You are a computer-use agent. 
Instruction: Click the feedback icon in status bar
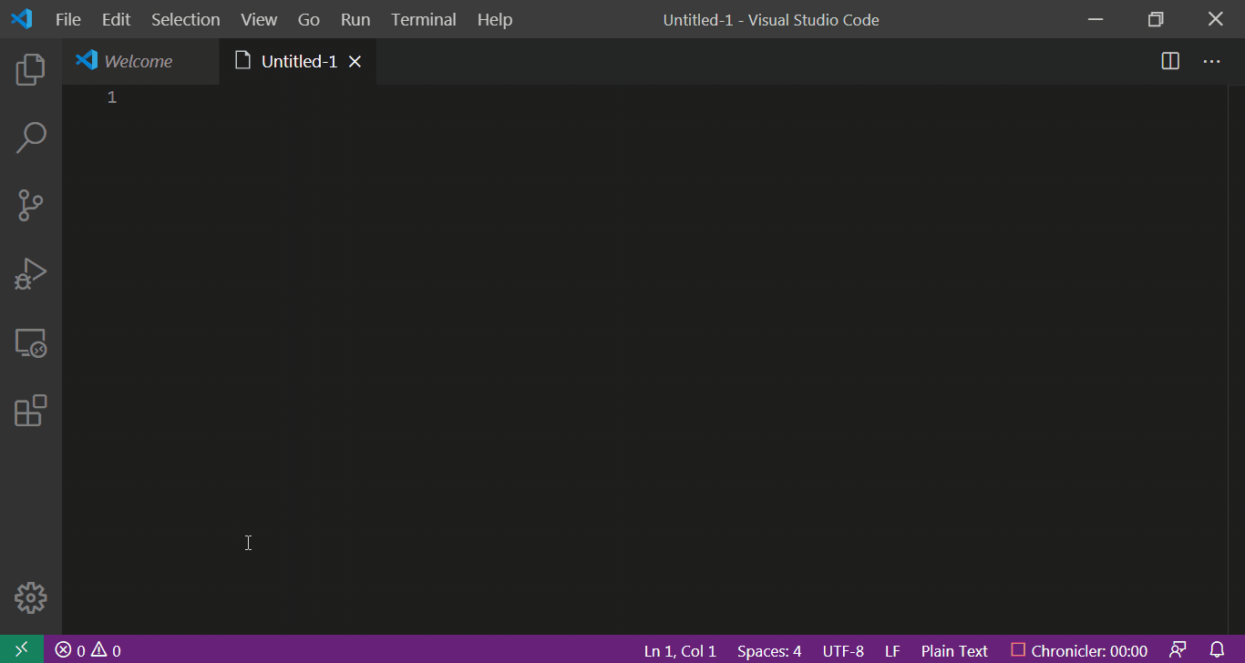click(x=1178, y=650)
